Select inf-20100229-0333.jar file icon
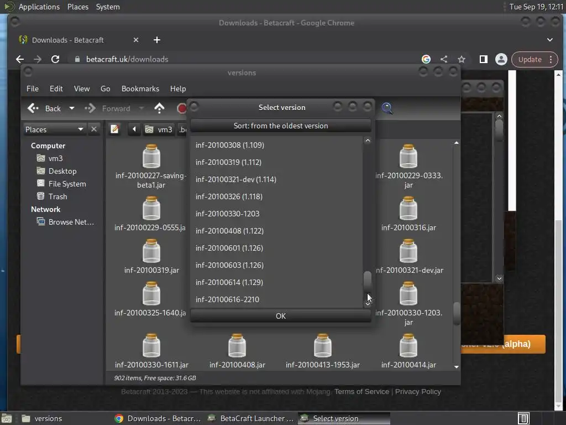566x425 pixels. click(x=408, y=157)
